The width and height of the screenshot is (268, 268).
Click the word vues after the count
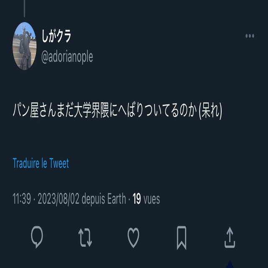pos(152,199)
